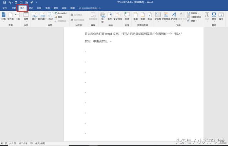This screenshot has height=146, width=228.
Task: Save the document from the quick access toolbar
Action: [x=5, y=2]
